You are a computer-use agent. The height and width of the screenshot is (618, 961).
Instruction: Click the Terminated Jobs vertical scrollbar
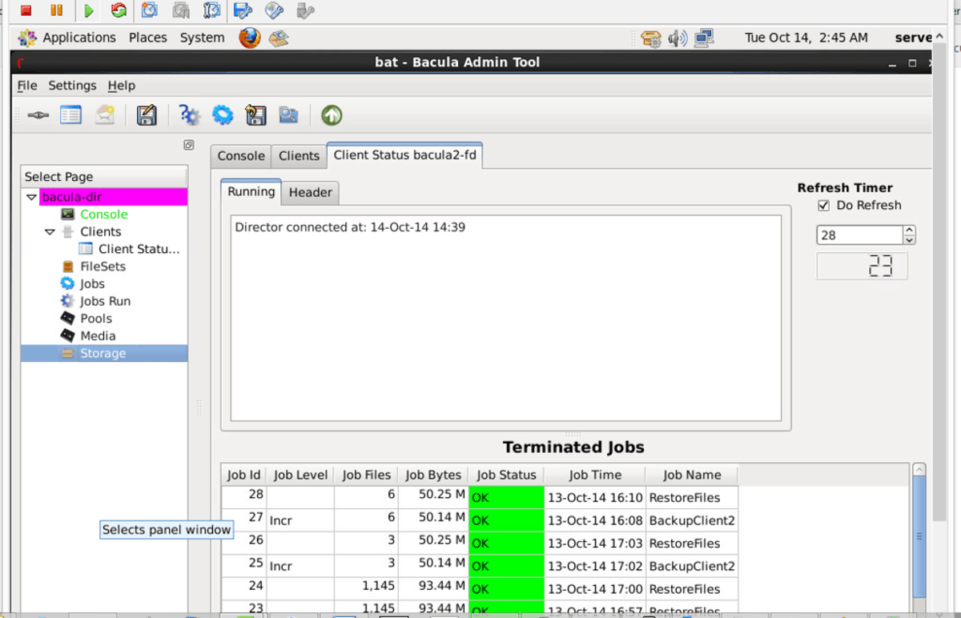pyautogui.click(x=919, y=536)
